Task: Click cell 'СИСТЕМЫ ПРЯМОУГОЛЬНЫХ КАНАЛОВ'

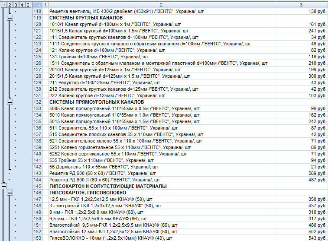Action: click(x=161, y=102)
